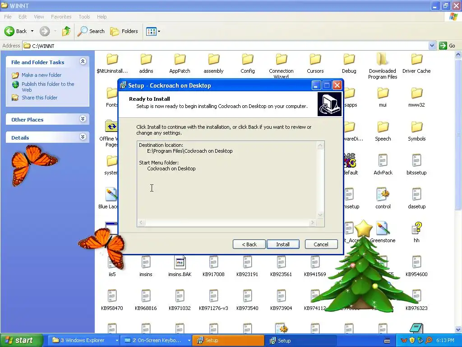Click the magnifier icon in system tray
Image resolution: width=462 pixels, height=347 pixels.
[429, 341]
